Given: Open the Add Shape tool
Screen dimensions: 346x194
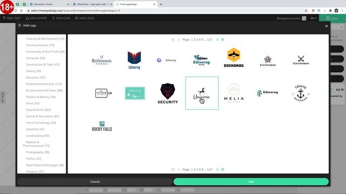Looking at the screenshot, I should (x=36, y=18).
